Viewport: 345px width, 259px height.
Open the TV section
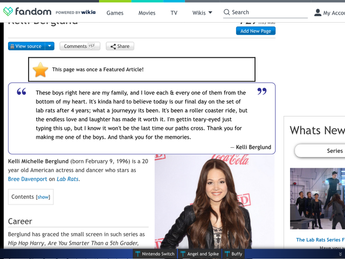pyautogui.click(x=174, y=13)
